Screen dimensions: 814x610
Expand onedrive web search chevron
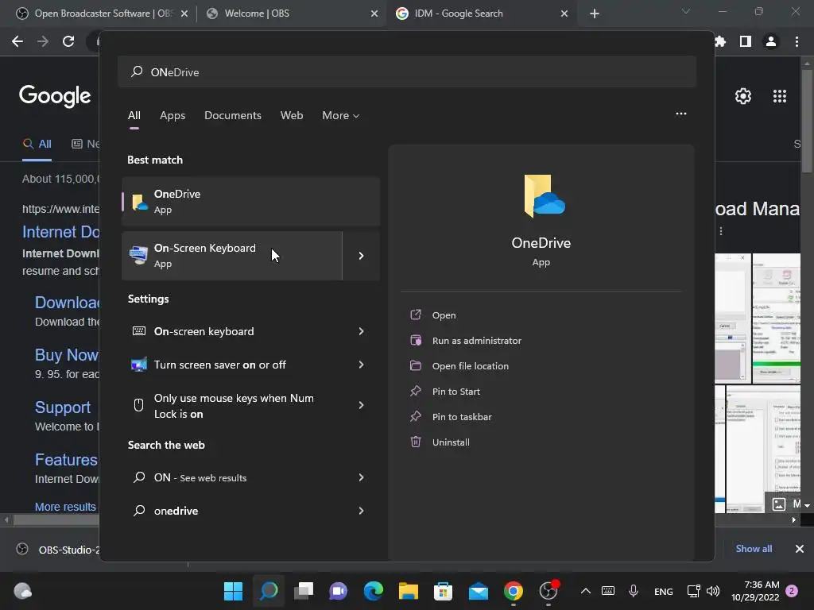pos(362,511)
